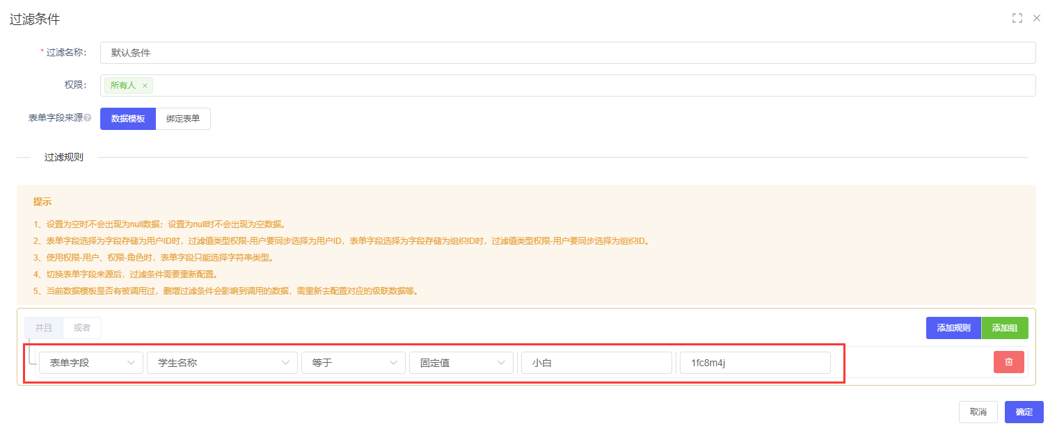The width and height of the screenshot is (1057, 435).
Task: Click the input containing 1fc8m4j
Action: [x=754, y=363]
